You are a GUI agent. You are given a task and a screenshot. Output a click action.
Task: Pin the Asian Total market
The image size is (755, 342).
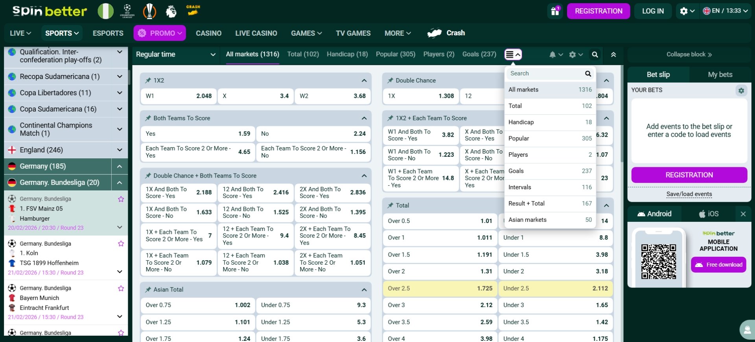tap(148, 290)
